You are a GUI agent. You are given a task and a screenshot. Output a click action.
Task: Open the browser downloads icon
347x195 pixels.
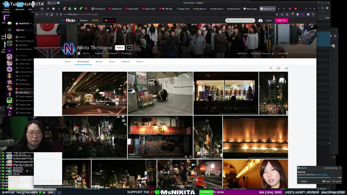(x=282, y=14)
